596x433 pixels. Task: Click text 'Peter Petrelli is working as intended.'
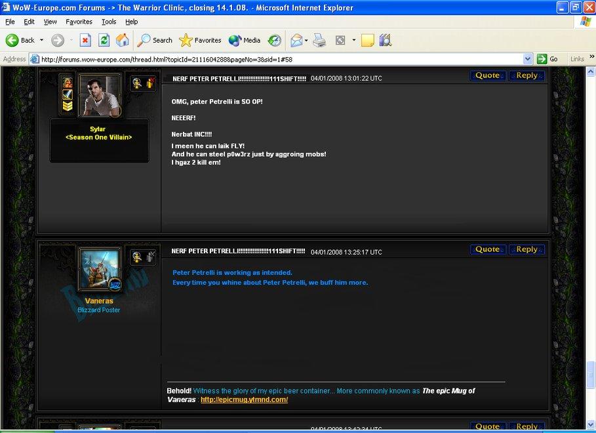(232, 272)
